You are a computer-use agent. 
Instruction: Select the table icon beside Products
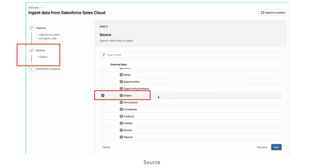tap(122, 116)
